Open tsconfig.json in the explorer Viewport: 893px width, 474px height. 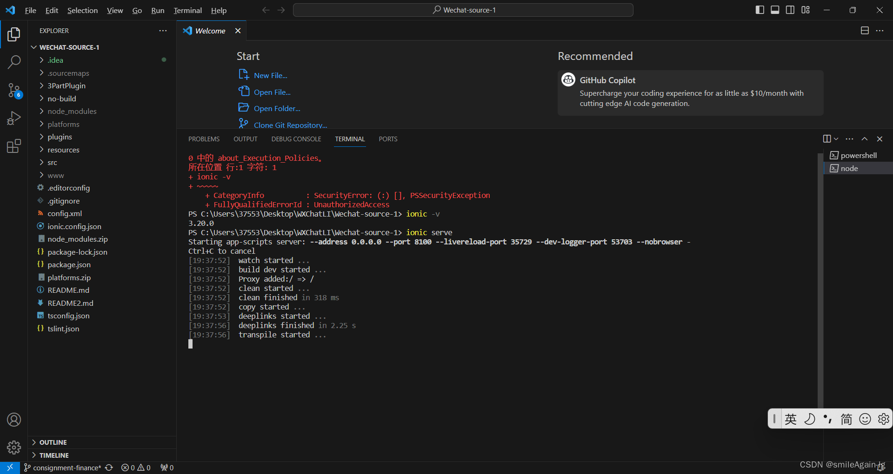click(x=102, y=316)
